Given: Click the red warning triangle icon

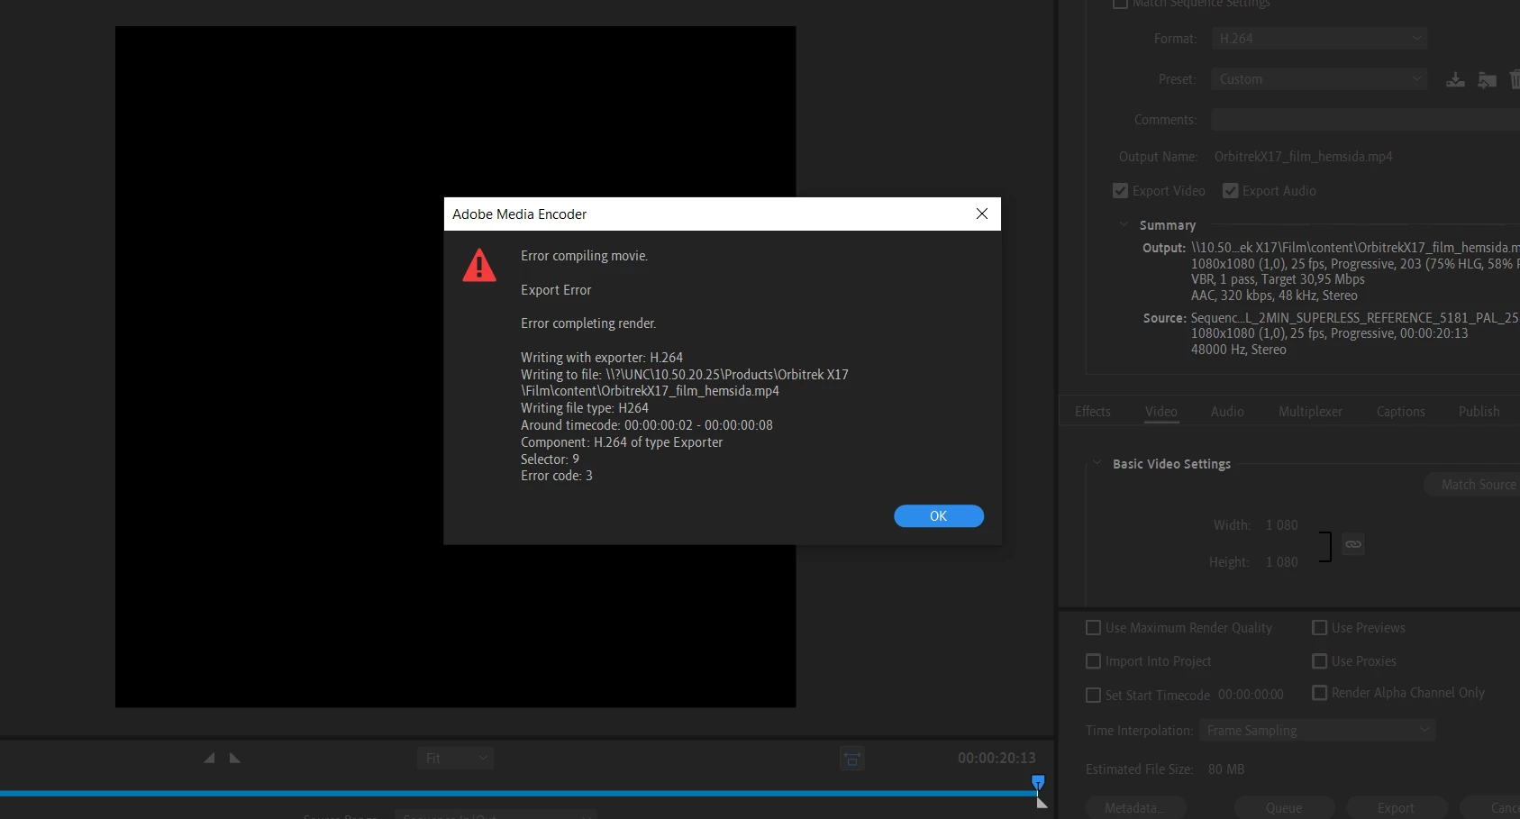Looking at the screenshot, I should (x=479, y=265).
